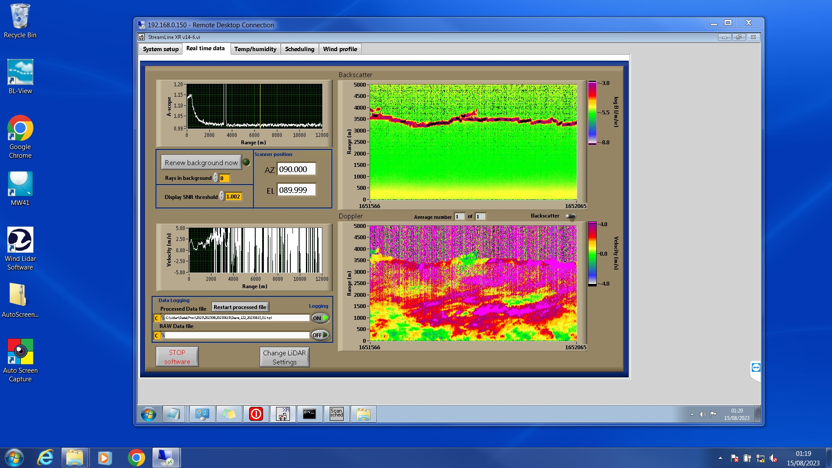Image resolution: width=832 pixels, height=468 pixels.
Task: Click the Backscatter color scale bar
Action: (x=592, y=113)
